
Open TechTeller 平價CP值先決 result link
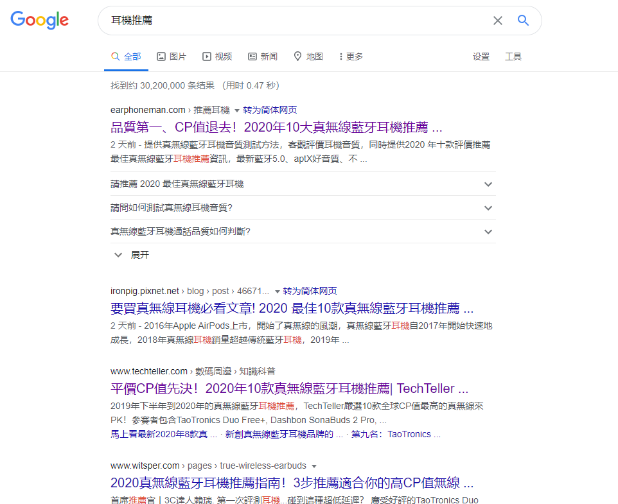tap(289, 388)
